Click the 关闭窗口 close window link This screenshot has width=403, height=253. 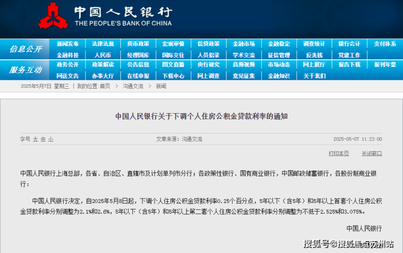point(371,153)
